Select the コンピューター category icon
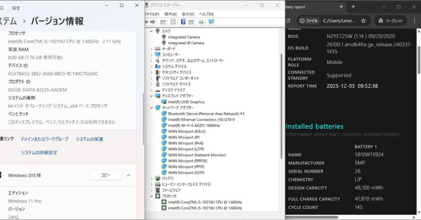This screenshot has height=220, width=421. click(x=157, y=54)
